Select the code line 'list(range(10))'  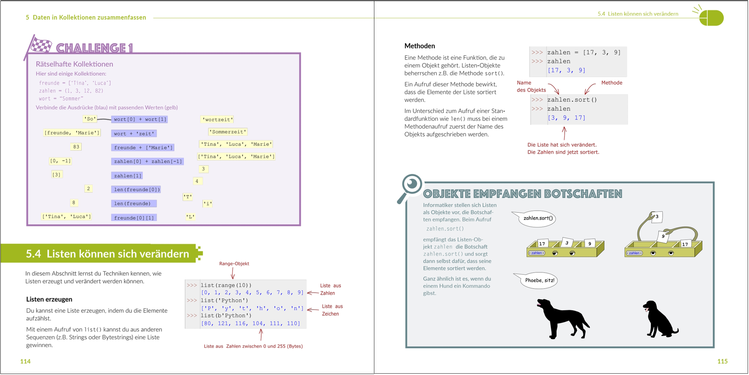pos(226,285)
